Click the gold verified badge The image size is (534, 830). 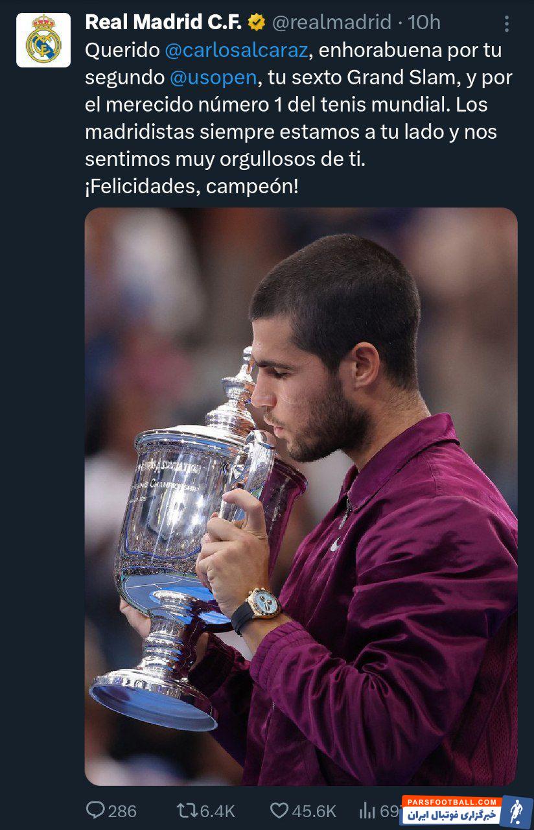(257, 23)
